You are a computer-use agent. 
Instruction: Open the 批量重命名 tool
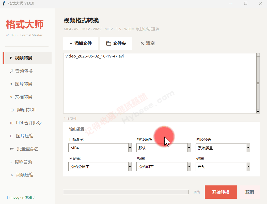coord(27,149)
